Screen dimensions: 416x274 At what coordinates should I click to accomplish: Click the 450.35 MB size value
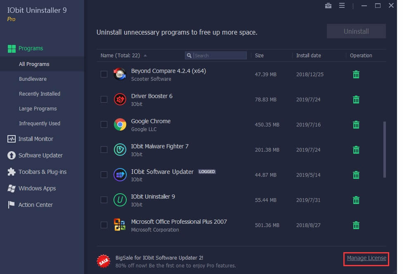tap(267, 124)
